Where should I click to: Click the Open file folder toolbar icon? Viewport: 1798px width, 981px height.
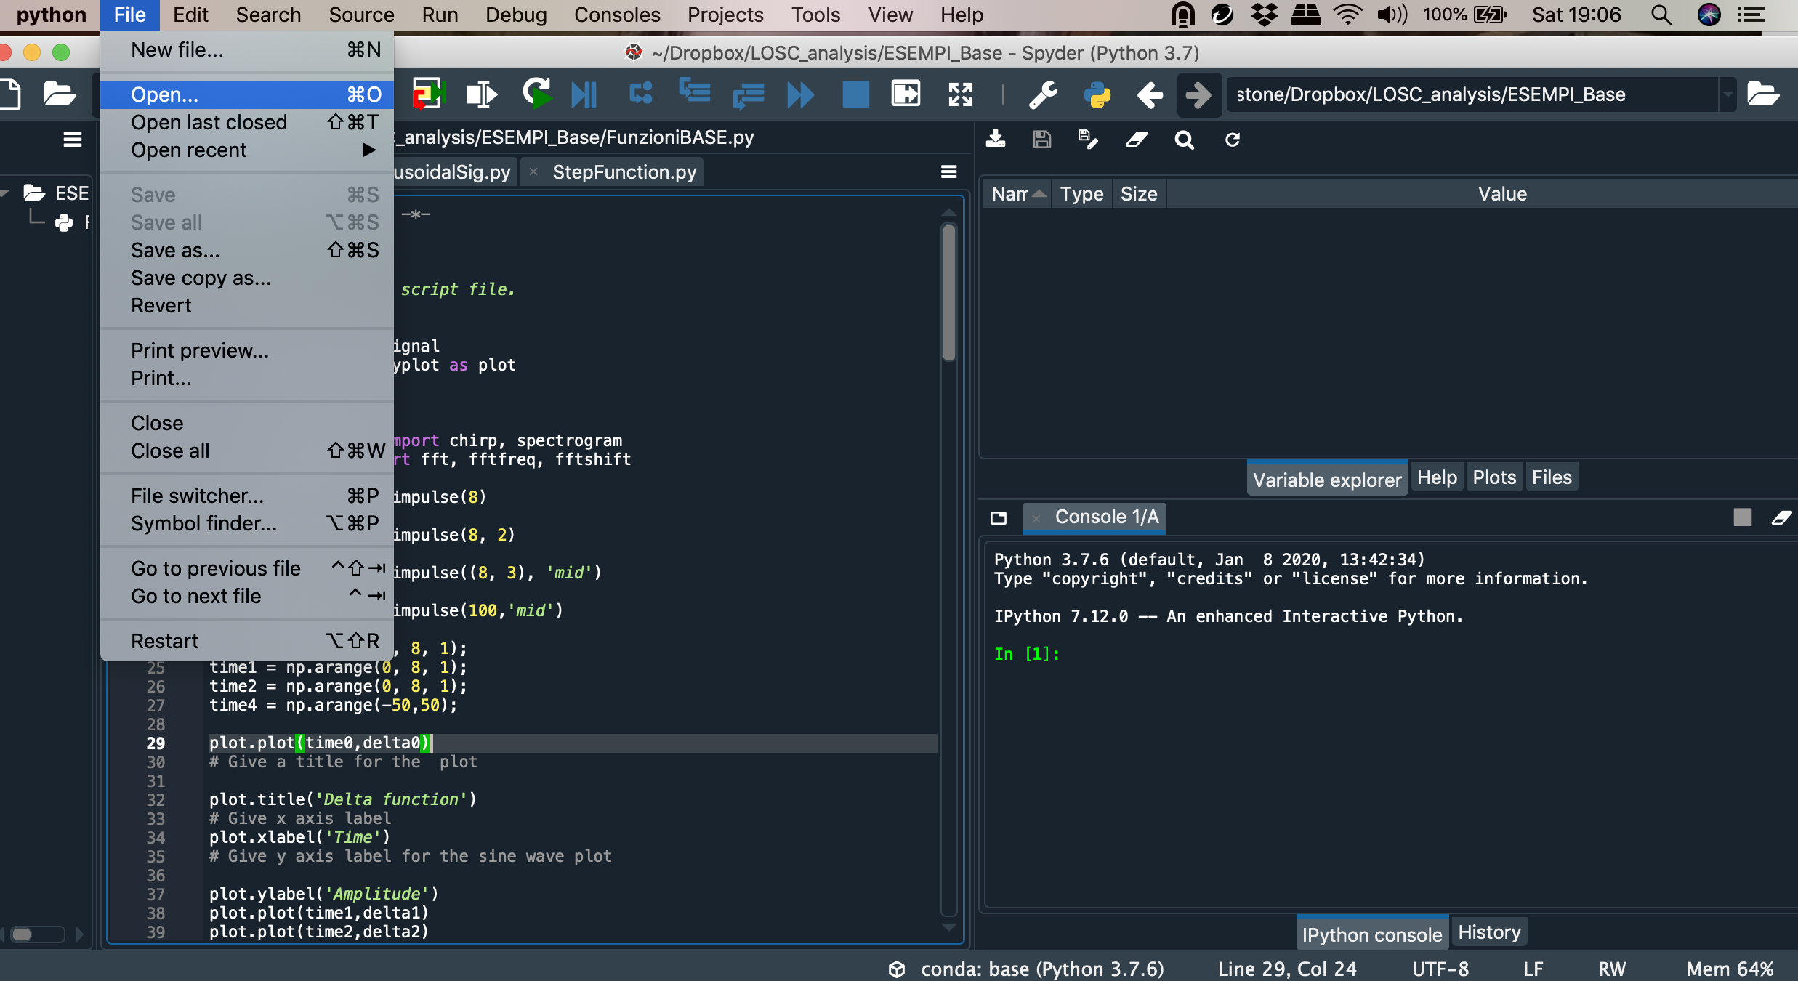60,94
